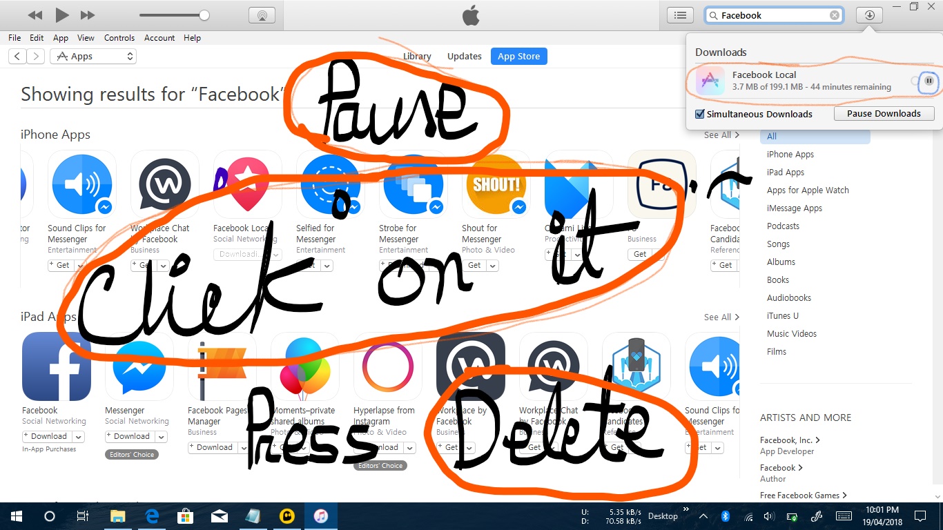
Task: Open the Action Center notifications icon
Action: pos(920,516)
